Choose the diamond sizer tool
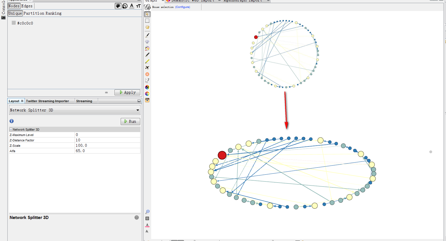 tap(147, 42)
